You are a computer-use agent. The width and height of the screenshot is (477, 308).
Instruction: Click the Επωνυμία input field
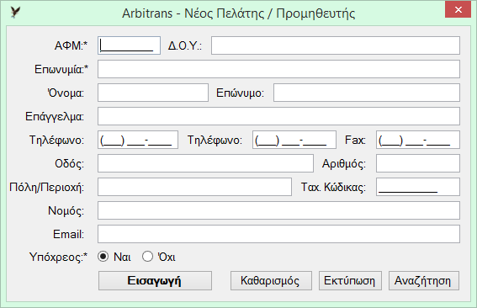(278, 69)
